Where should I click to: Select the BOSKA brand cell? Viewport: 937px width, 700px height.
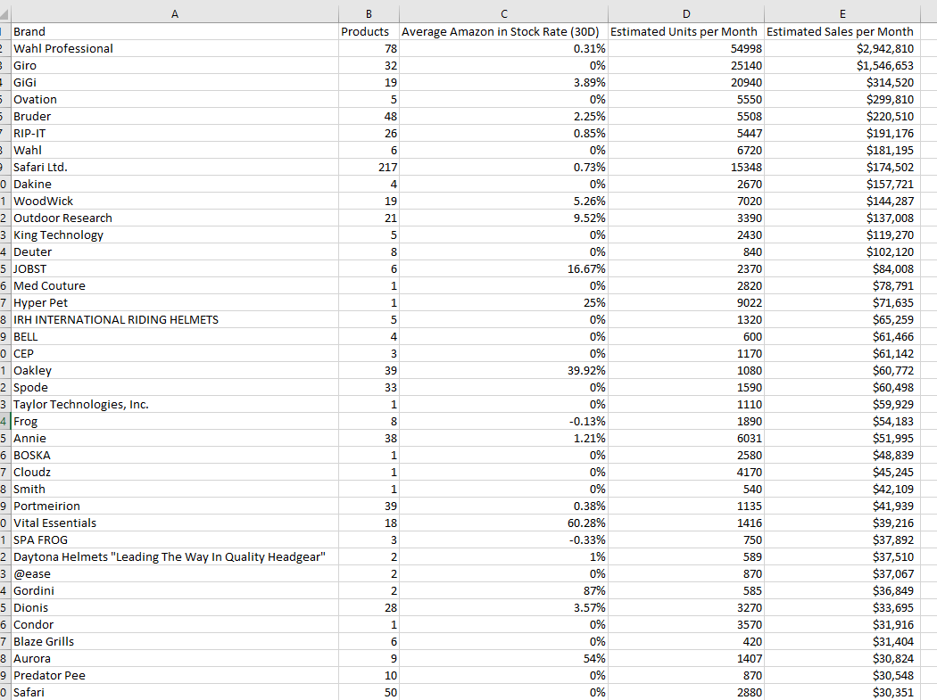pyautogui.click(x=175, y=455)
